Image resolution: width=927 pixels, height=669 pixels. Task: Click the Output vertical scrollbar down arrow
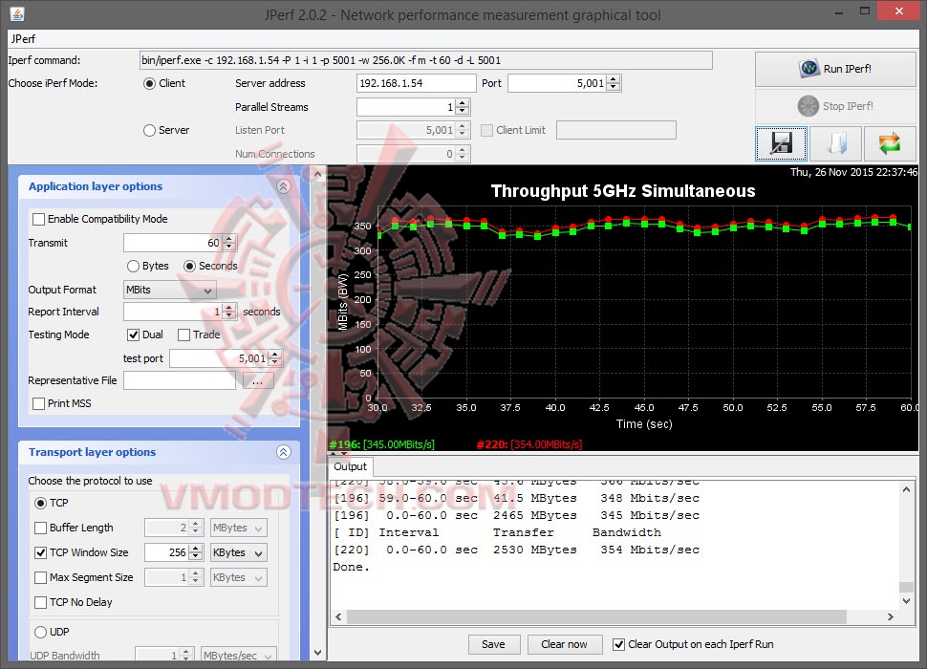(x=906, y=601)
